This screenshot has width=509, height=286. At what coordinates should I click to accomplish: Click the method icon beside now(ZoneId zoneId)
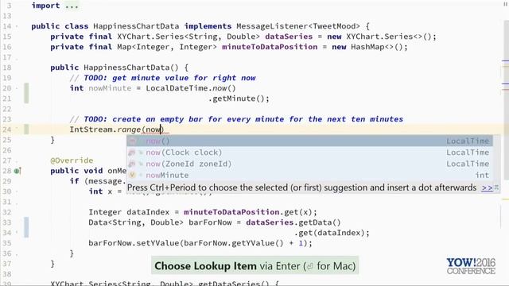point(132,164)
